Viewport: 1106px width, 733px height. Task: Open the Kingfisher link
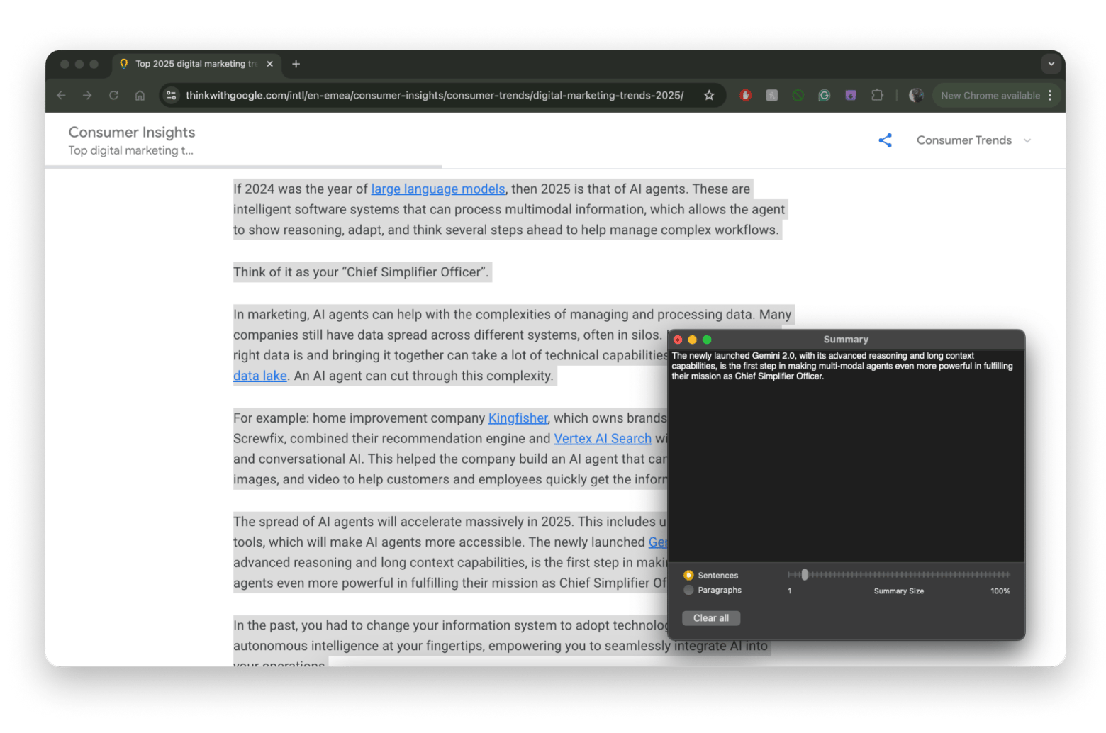tap(518, 418)
